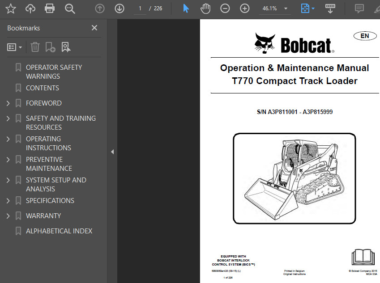Click the Operation & Maintenance Manual title

[x=295, y=68]
